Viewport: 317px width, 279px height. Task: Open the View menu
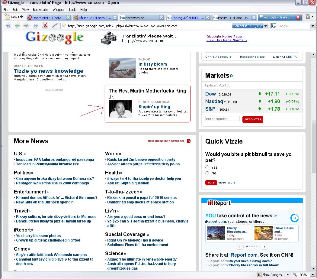tap(25, 10)
